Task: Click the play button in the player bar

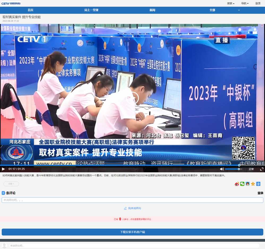Action: coord(3,169)
